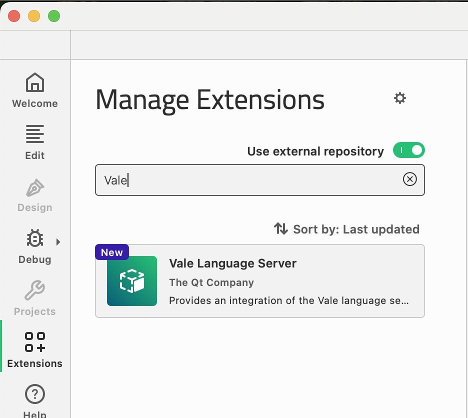This screenshot has height=418, width=468.
Task: Open extension settings gear icon
Action: pyautogui.click(x=399, y=98)
